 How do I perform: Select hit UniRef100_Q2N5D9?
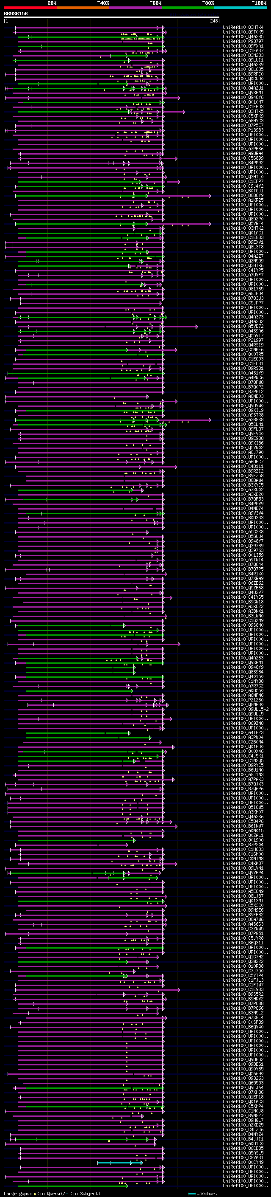(x=243, y=261)
